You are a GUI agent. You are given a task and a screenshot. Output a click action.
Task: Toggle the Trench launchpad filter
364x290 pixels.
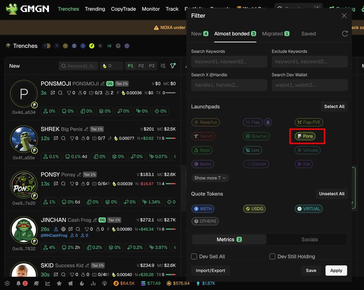(x=203, y=136)
